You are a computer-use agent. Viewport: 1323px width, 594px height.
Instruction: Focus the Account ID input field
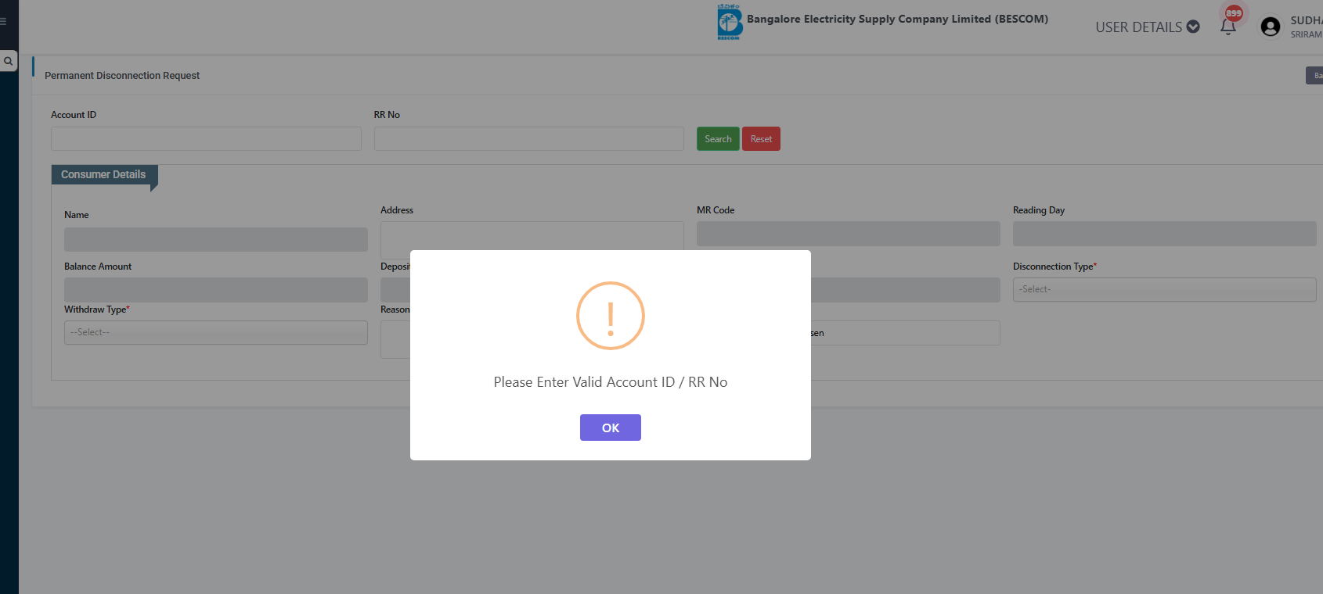tap(206, 139)
